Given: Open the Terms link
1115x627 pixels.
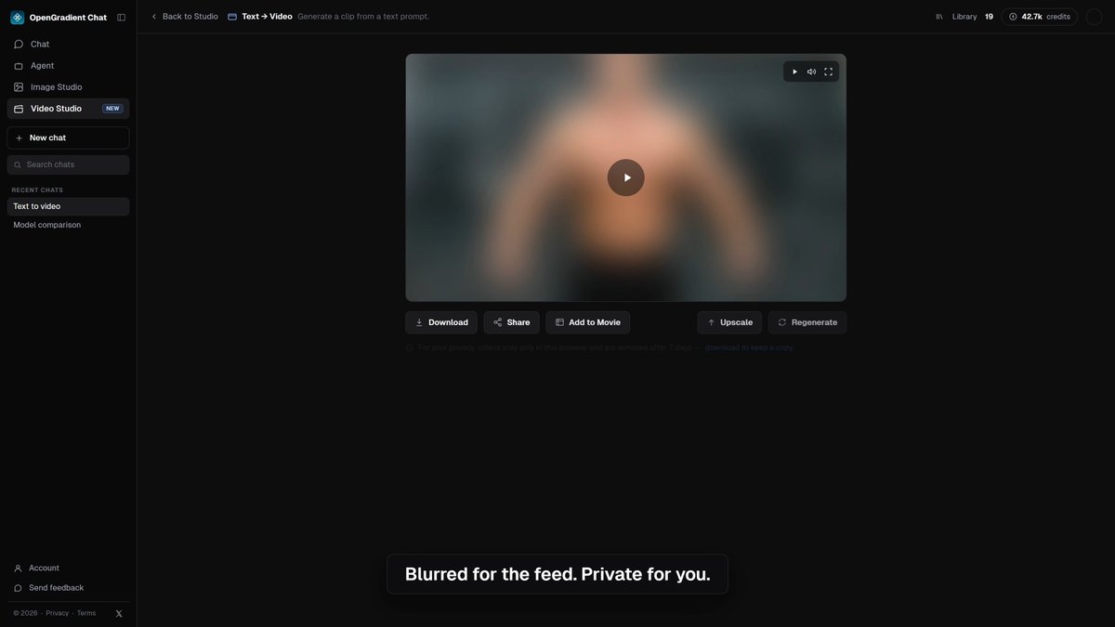Looking at the screenshot, I should 86,613.
